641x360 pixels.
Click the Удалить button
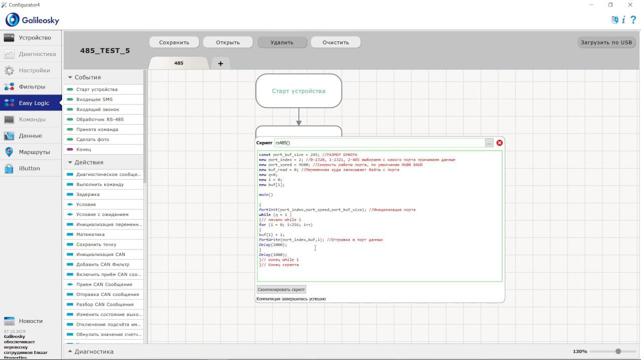pyautogui.click(x=282, y=42)
